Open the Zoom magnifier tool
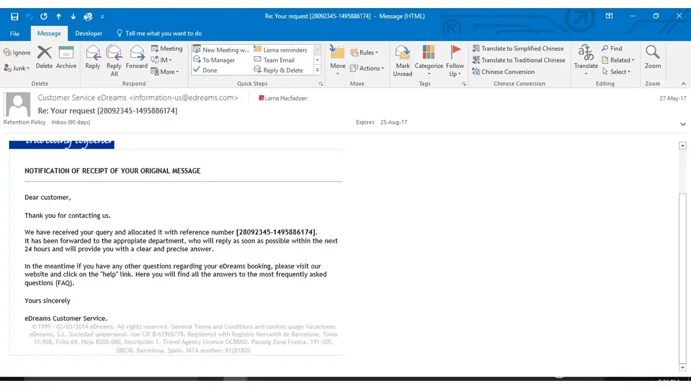Viewport: 691px width, 389px height. pyautogui.click(x=653, y=57)
